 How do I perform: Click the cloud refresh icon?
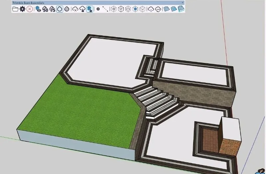click(x=158, y=9)
